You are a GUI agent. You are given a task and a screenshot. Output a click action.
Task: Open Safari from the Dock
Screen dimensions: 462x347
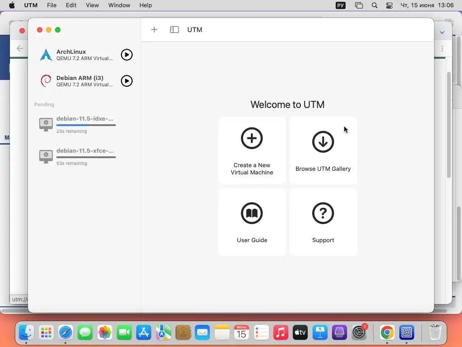tap(65, 333)
